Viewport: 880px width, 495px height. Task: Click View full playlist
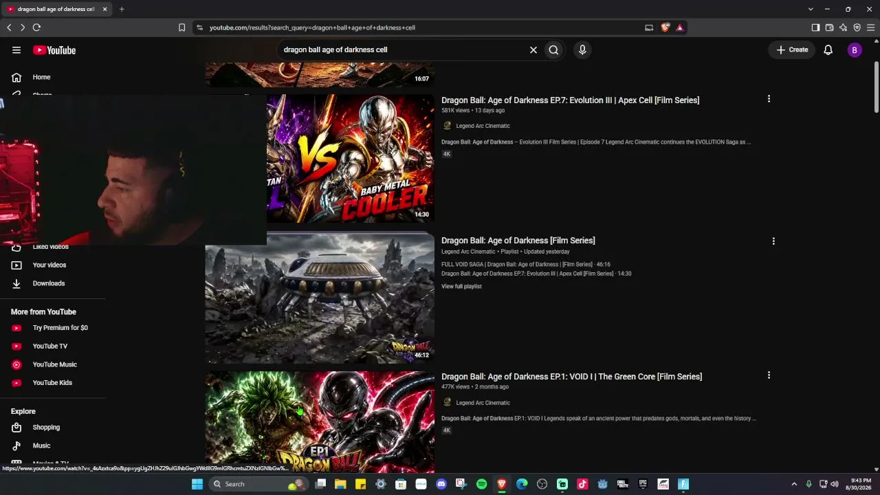click(x=461, y=287)
